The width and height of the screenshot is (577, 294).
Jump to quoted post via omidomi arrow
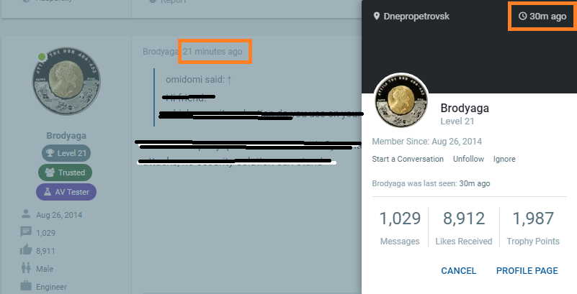point(229,80)
